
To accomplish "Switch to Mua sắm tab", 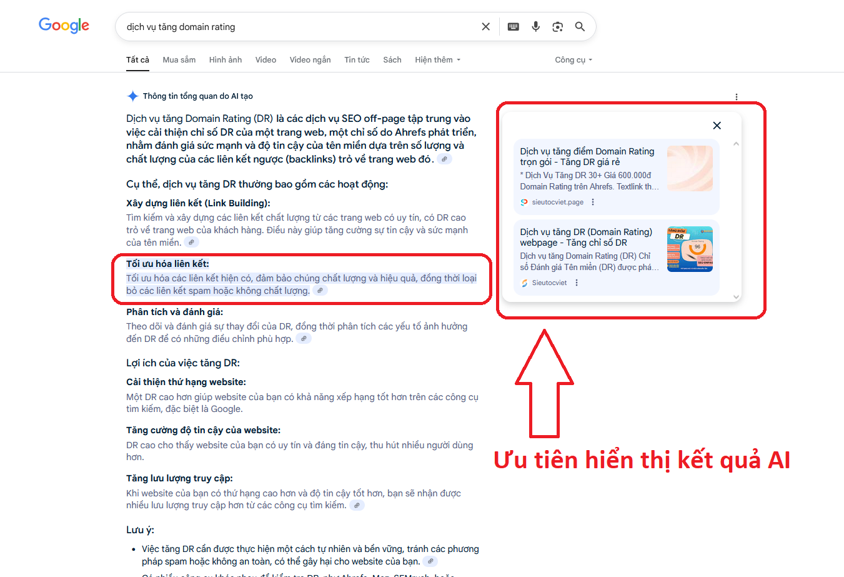I will coord(179,60).
